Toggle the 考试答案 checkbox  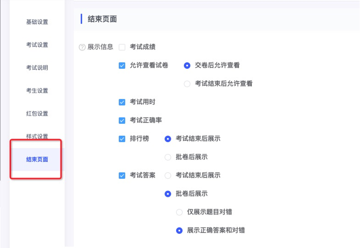pyautogui.click(x=122, y=175)
